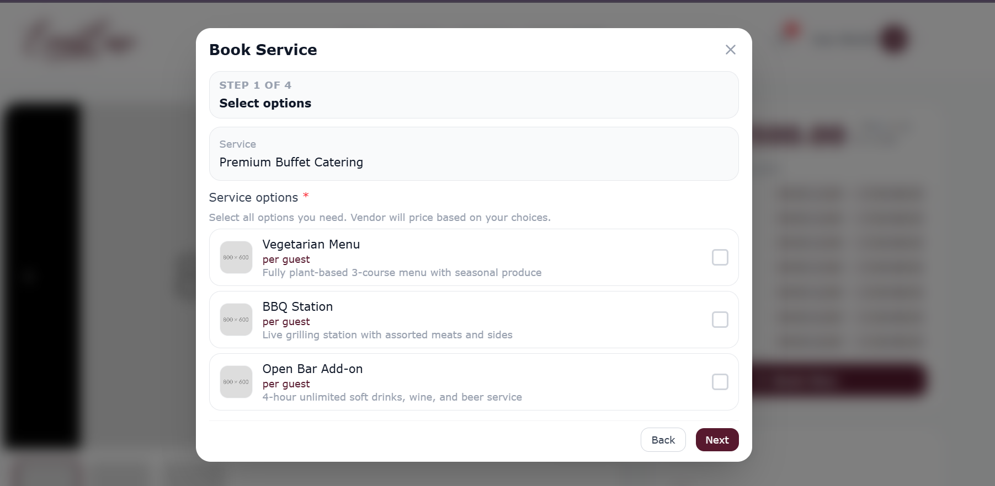Close the Book Service dialog

coord(730,50)
